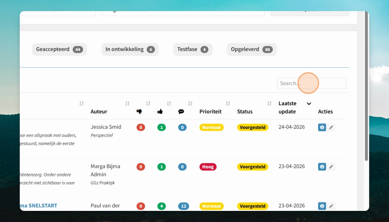The height and width of the screenshot is (222, 389).
Task: Focus the Search input field
Action: (312, 83)
